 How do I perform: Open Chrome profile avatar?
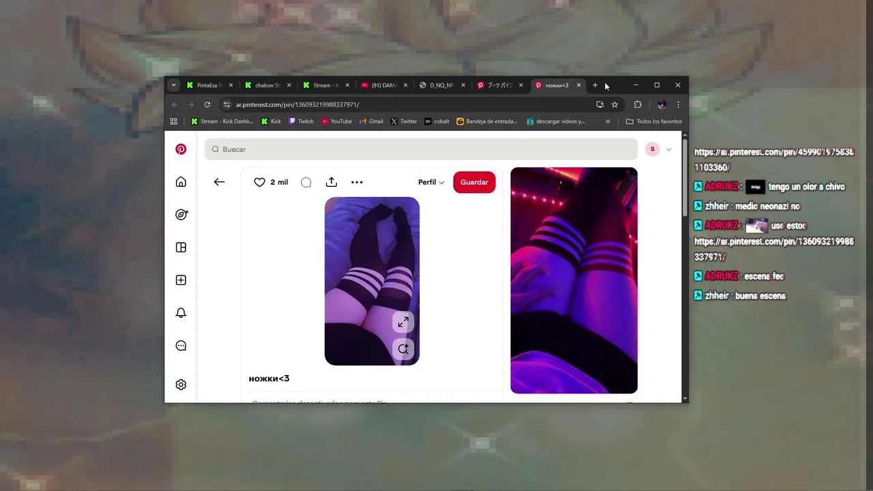661,104
